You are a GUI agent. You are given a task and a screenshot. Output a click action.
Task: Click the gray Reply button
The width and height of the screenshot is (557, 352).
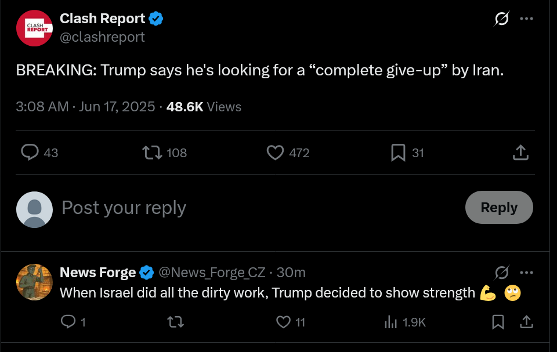(499, 207)
